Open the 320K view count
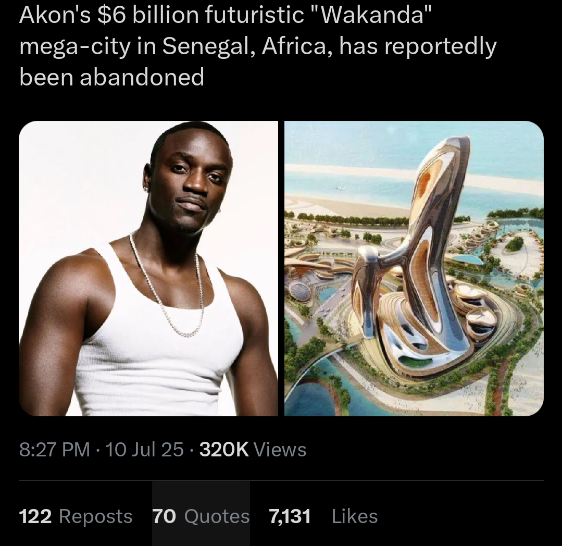The image size is (562, 546). coord(253,450)
